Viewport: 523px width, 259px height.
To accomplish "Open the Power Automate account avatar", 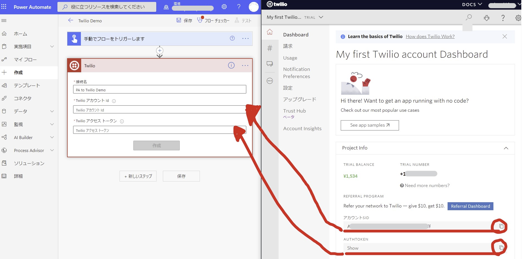I will click(253, 7).
